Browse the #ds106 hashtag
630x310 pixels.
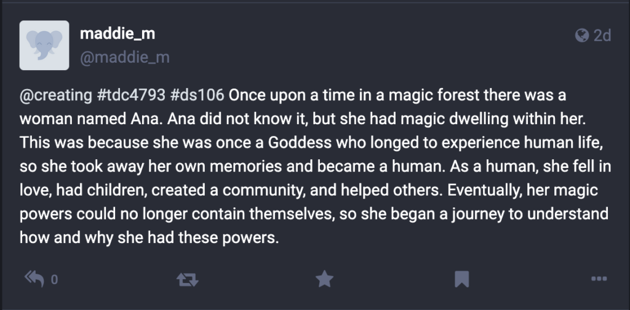pos(197,97)
